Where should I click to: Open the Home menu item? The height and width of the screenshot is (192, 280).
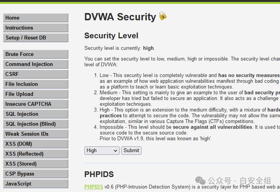[36, 18]
